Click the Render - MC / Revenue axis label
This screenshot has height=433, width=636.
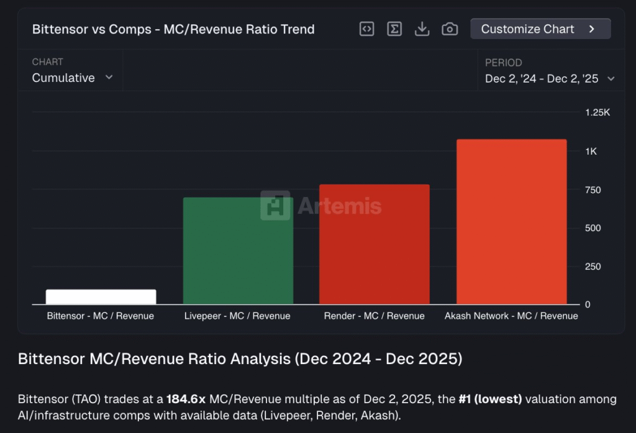(x=374, y=316)
